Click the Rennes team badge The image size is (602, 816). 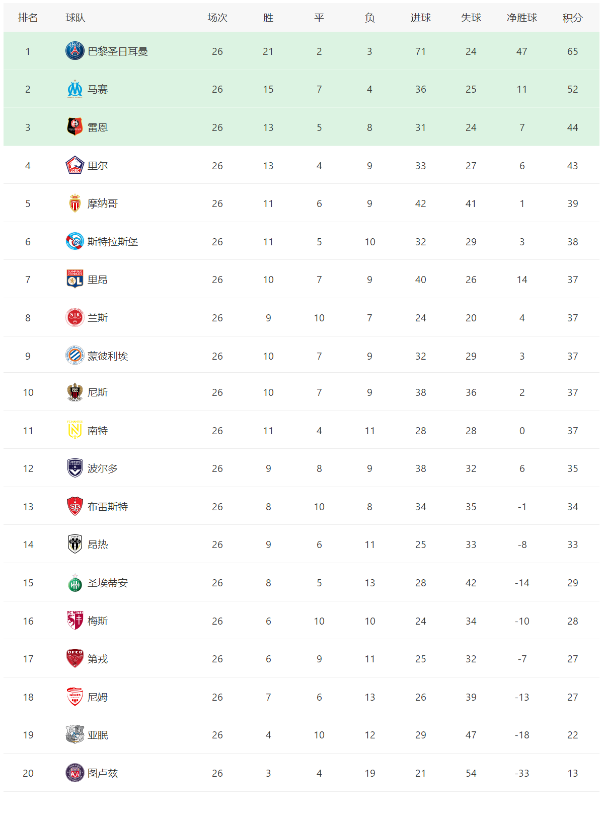pyautogui.click(x=75, y=127)
